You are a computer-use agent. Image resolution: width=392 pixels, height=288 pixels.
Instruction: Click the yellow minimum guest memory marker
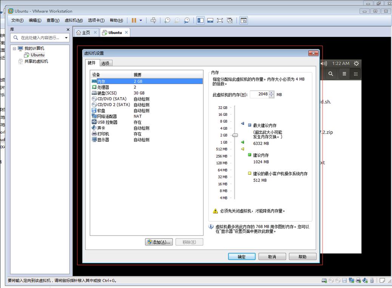(x=242, y=149)
